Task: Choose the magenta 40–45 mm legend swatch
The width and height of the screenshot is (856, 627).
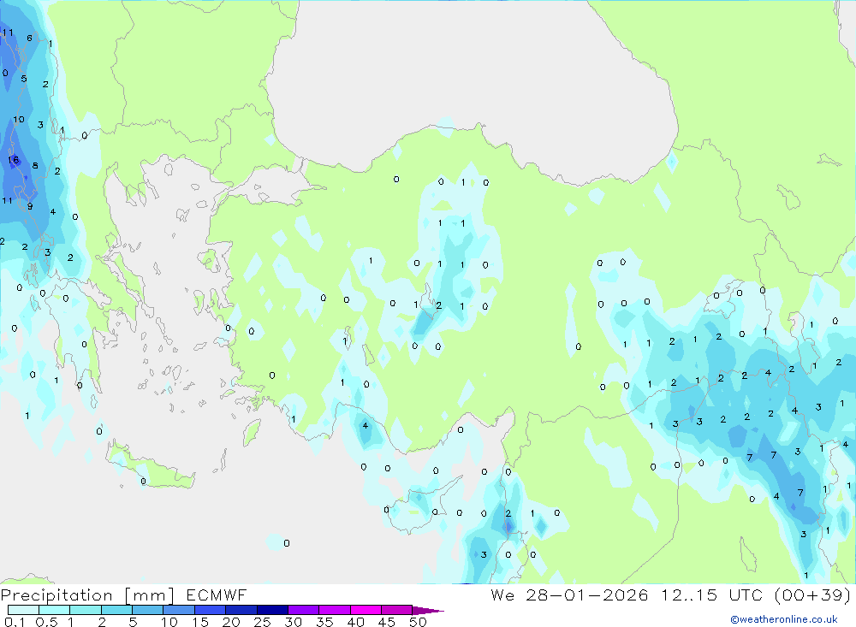Action: coord(366,610)
